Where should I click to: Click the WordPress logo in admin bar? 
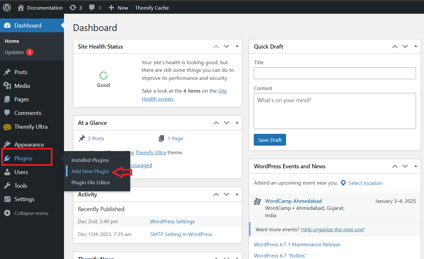(7, 8)
